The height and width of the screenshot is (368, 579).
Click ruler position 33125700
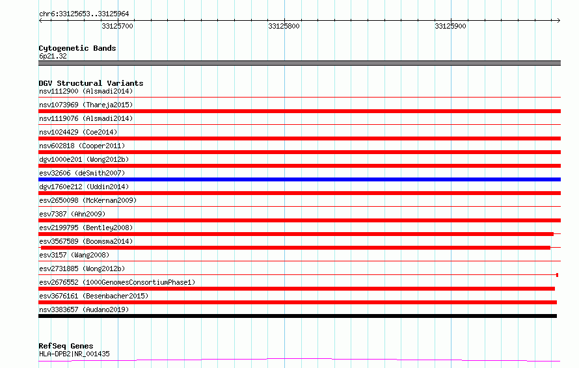click(117, 26)
